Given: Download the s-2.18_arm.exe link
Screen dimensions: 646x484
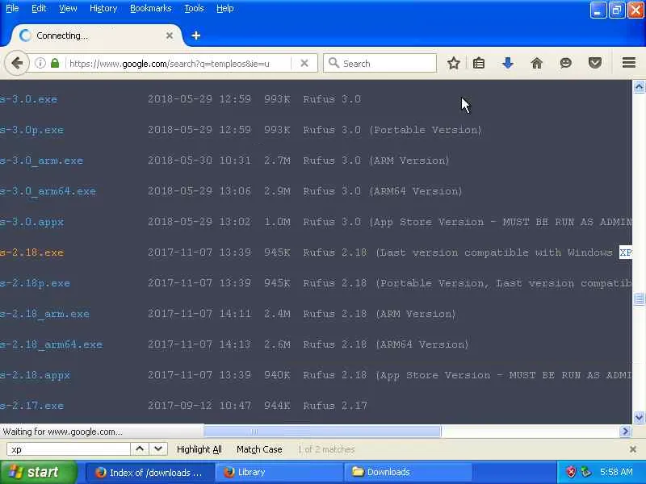Looking at the screenshot, I should click(44, 314).
